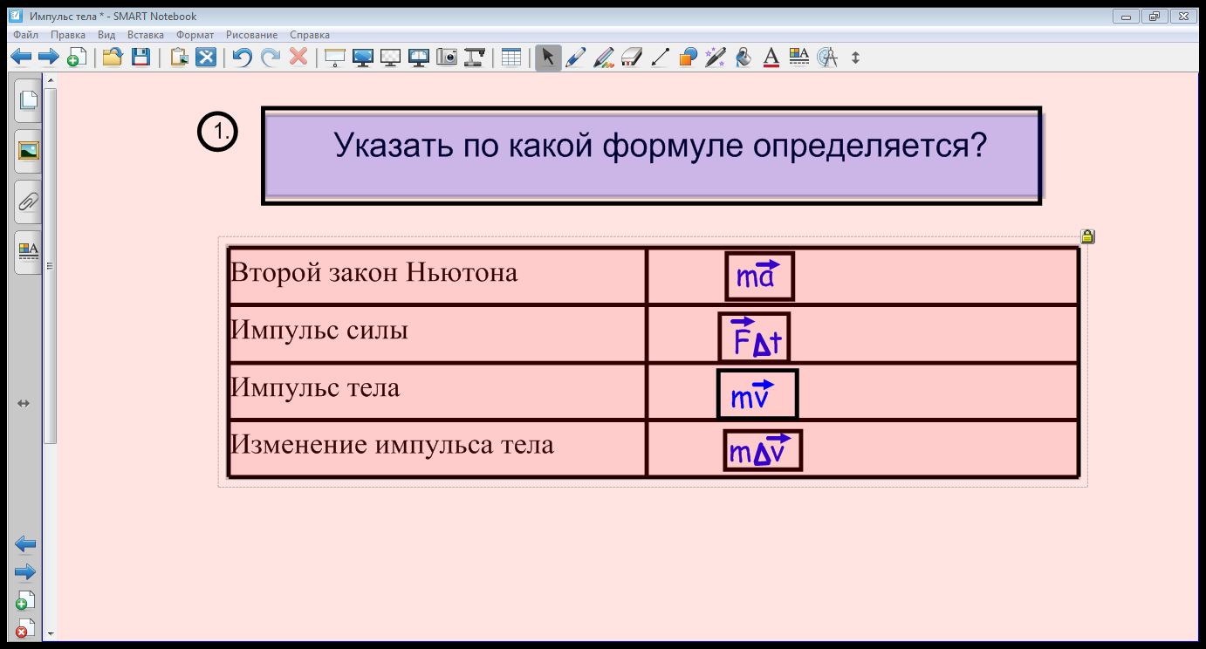Open the Правка menu
Viewport: 1206px width, 649px height.
(x=68, y=35)
